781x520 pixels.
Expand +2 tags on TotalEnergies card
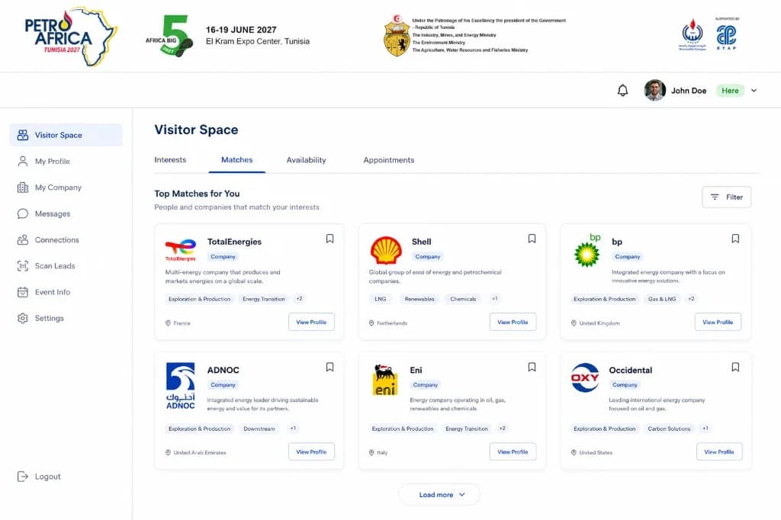299,299
